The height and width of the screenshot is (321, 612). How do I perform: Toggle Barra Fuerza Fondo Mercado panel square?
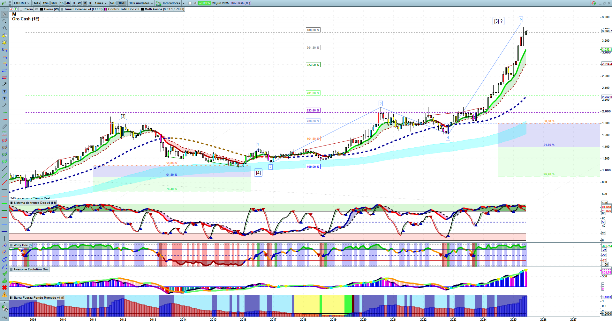pos(11,298)
